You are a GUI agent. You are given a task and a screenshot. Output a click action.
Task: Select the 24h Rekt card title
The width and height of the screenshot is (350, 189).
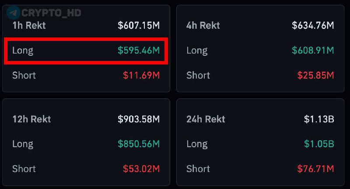pos(206,119)
